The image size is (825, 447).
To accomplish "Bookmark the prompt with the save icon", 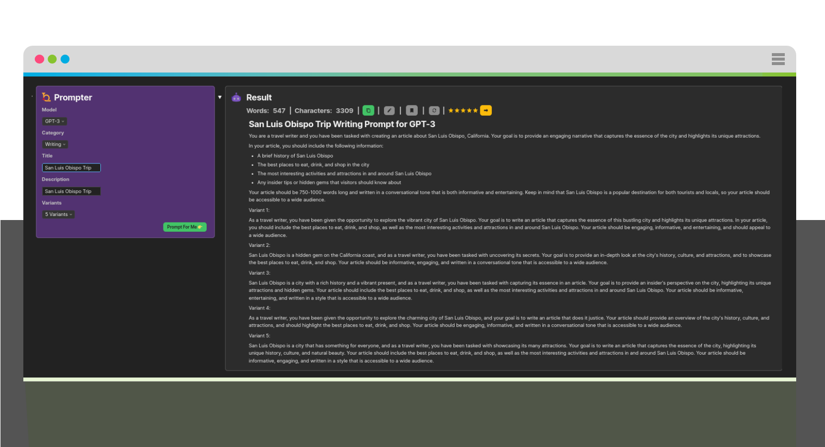I will (412, 110).
